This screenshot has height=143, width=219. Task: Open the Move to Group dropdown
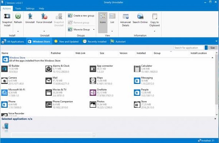coord(94,30)
